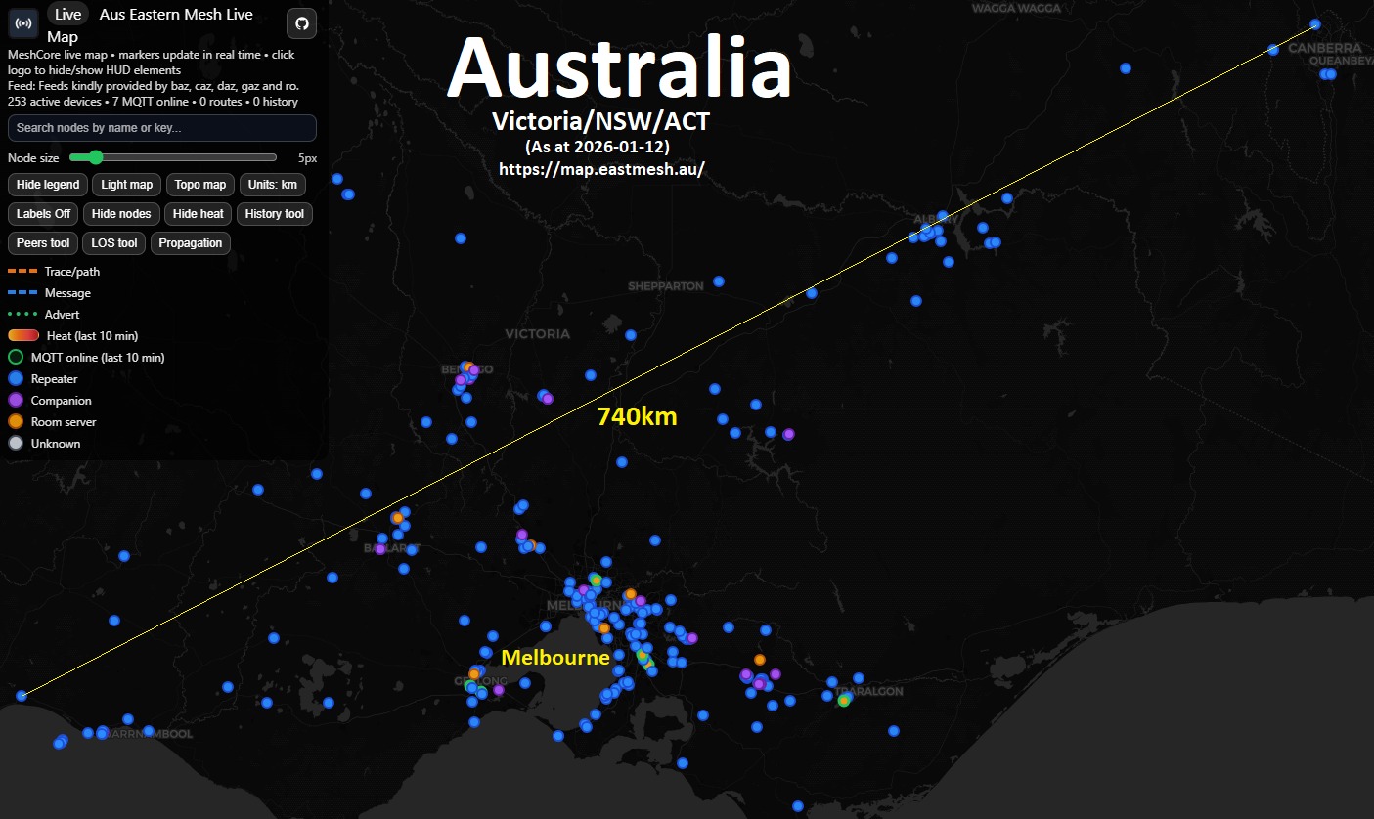Toggle Labels Off button
The image size is (1374, 819).
pos(44,214)
